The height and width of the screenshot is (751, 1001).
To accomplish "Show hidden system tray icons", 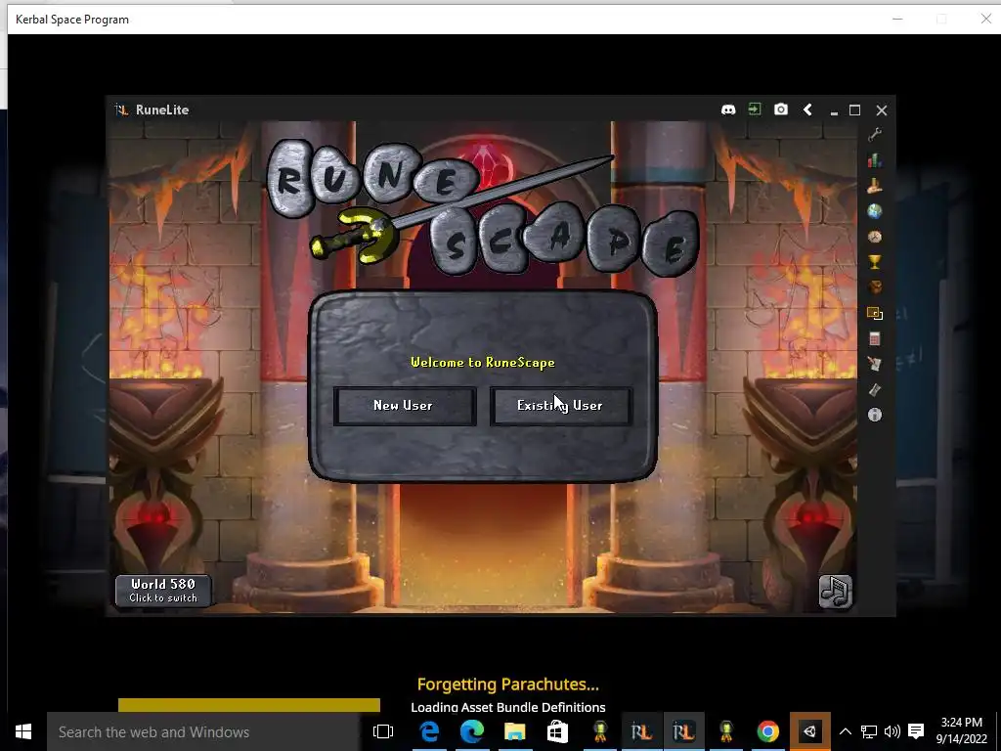I will click(x=845, y=731).
